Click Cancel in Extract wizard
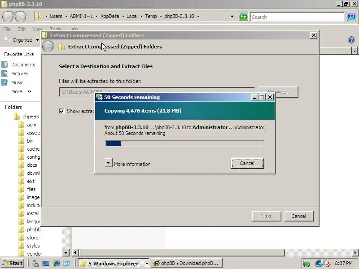Screen dimensions: 359x269 click(x=298, y=216)
